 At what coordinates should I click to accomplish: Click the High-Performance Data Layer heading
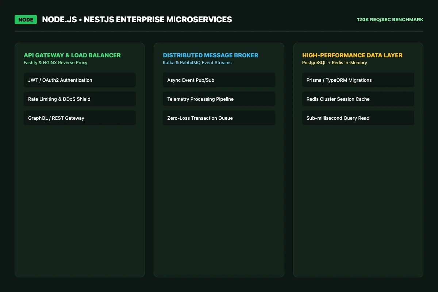pos(352,55)
